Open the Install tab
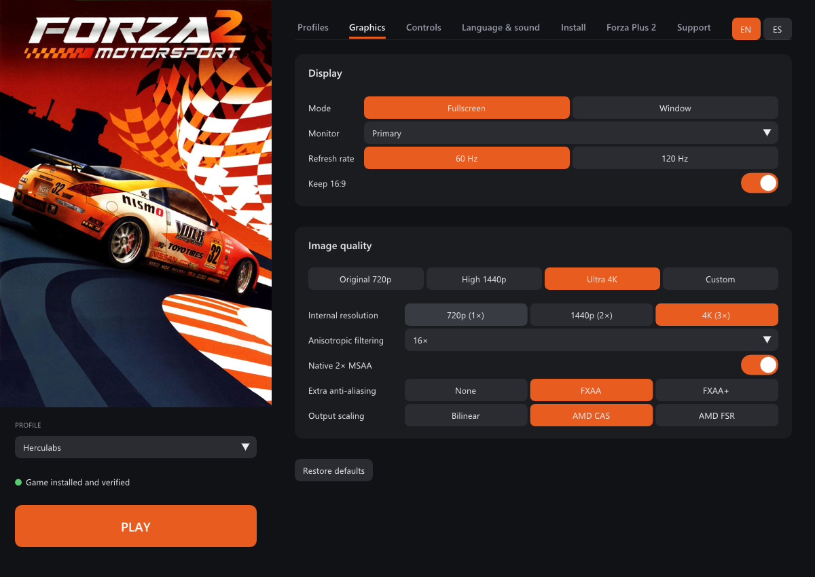 tap(573, 28)
